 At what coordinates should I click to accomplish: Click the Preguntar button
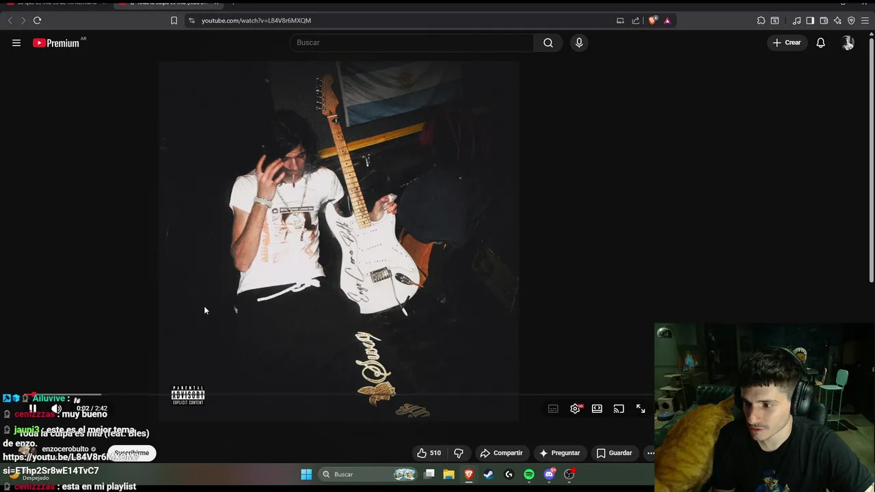tap(559, 453)
